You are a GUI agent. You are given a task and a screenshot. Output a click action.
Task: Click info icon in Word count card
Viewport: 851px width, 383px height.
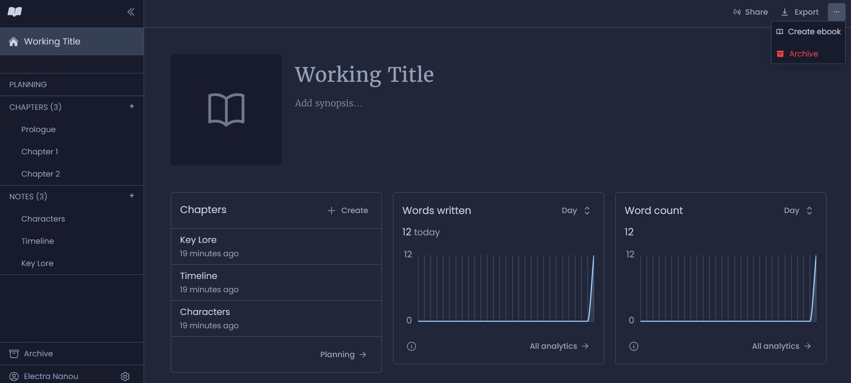click(x=634, y=346)
